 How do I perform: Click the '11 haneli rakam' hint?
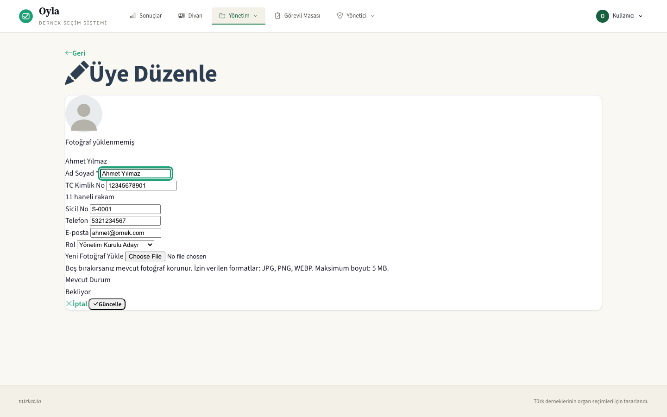(x=90, y=197)
